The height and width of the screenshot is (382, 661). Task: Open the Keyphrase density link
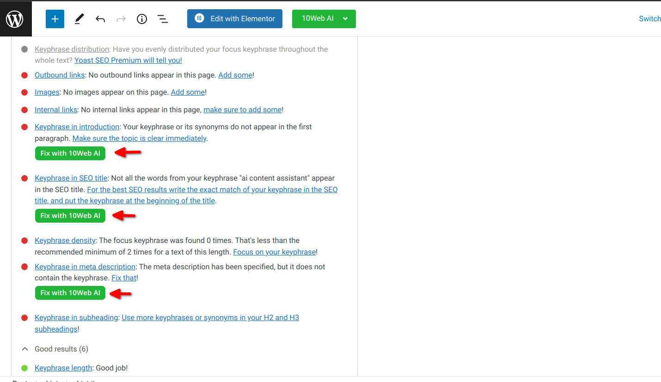[65, 240]
